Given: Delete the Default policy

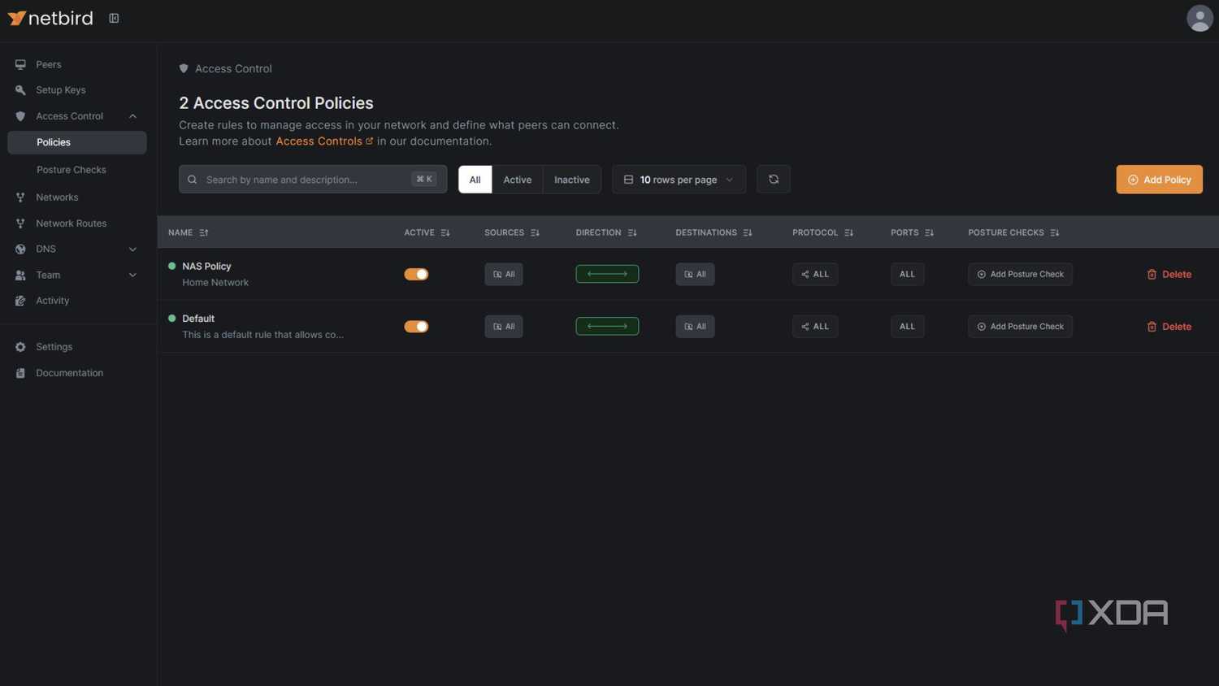Looking at the screenshot, I should tap(1169, 327).
